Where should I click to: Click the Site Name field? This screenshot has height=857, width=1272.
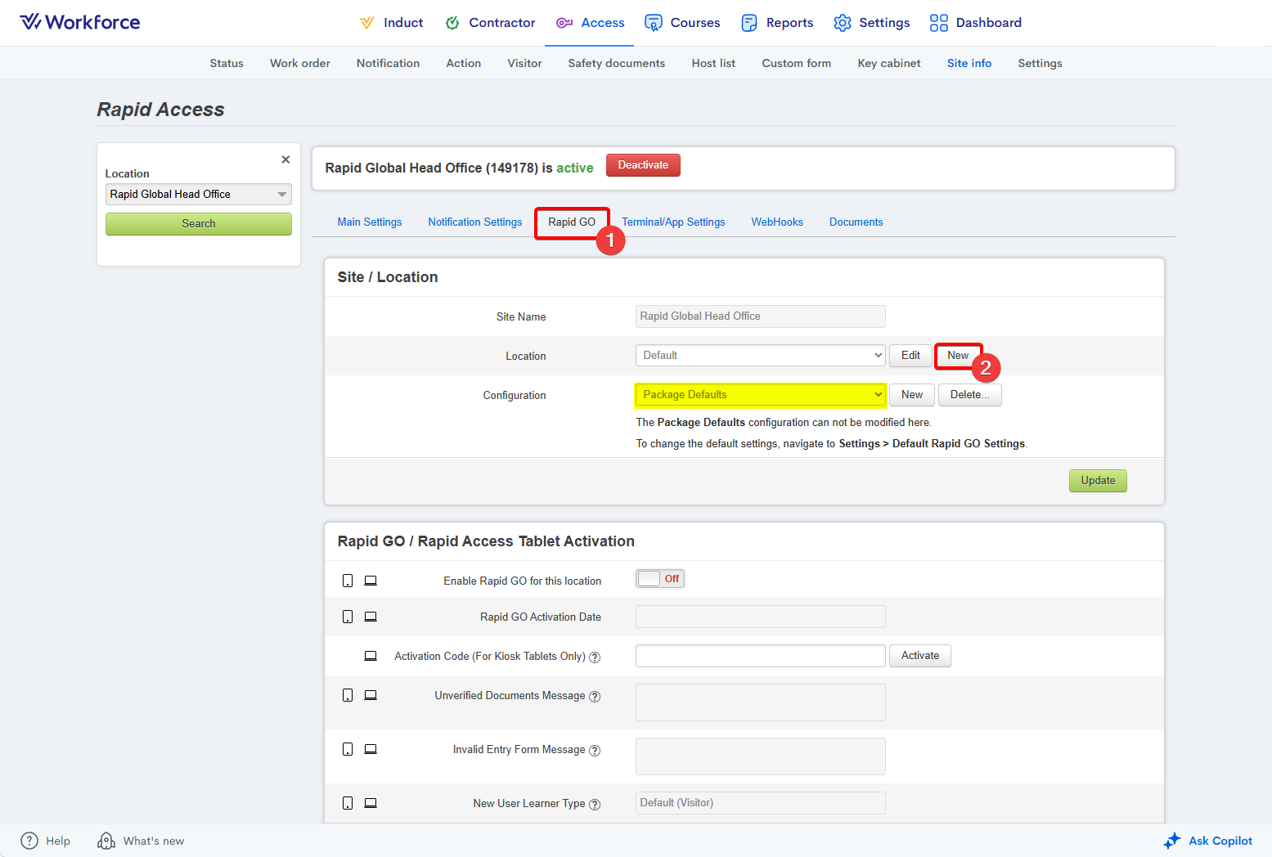pyautogui.click(x=761, y=316)
